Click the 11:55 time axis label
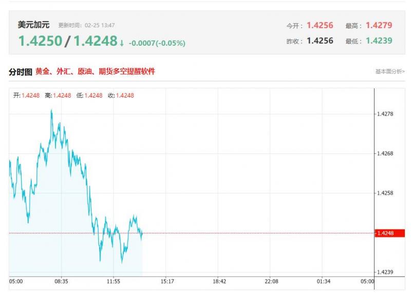This screenshot has height=294, width=411. click(x=113, y=281)
